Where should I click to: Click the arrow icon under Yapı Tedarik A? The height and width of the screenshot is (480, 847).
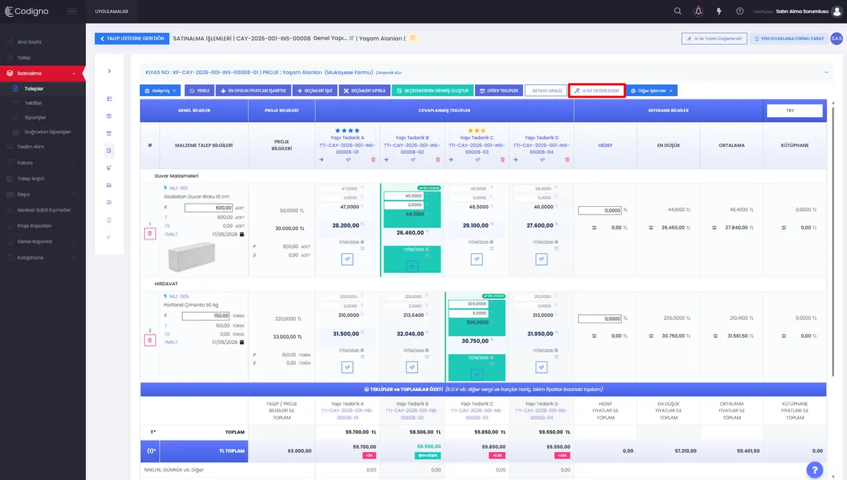(x=322, y=160)
